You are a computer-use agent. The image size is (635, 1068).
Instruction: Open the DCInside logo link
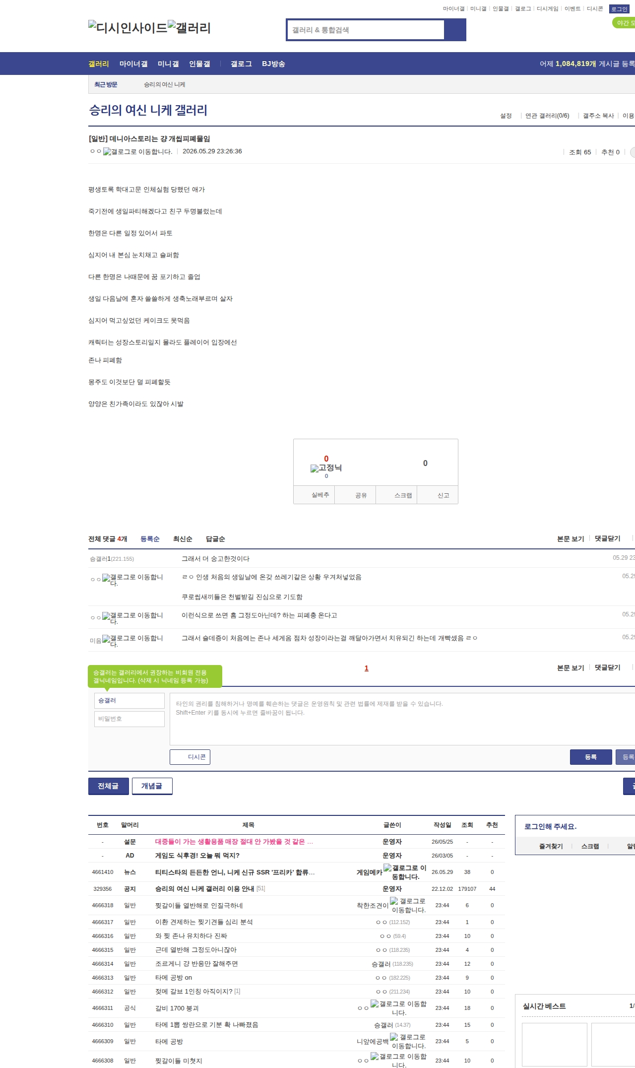128,28
